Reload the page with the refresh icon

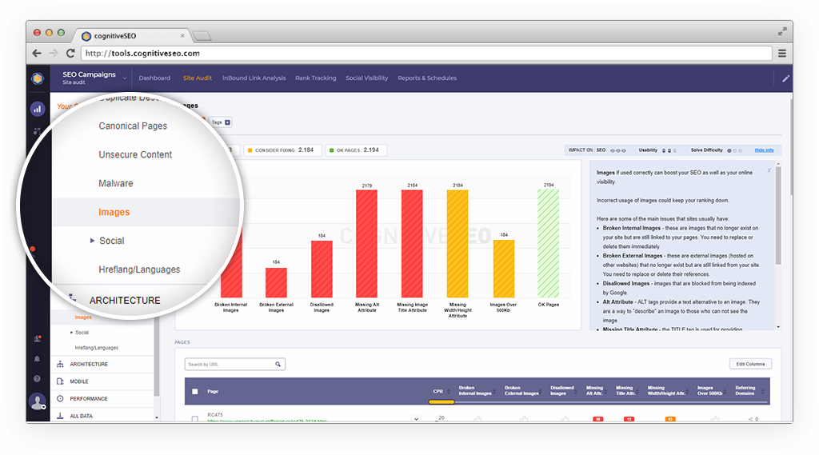(70, 54)
